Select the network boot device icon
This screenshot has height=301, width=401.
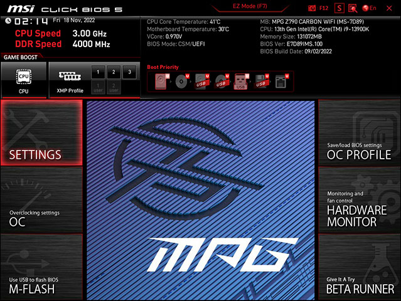[282, 82]
